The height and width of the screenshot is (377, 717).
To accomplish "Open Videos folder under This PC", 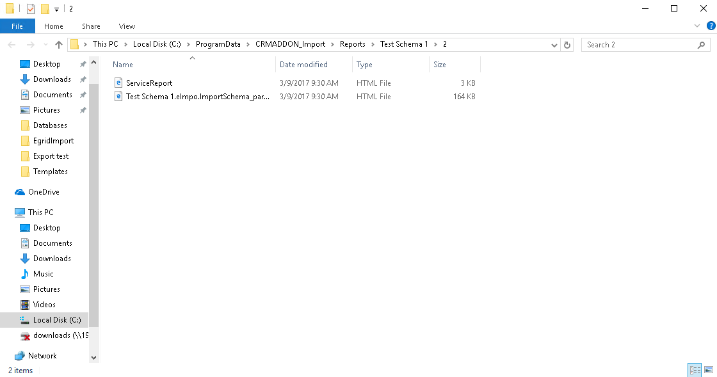I will [44, 304].
